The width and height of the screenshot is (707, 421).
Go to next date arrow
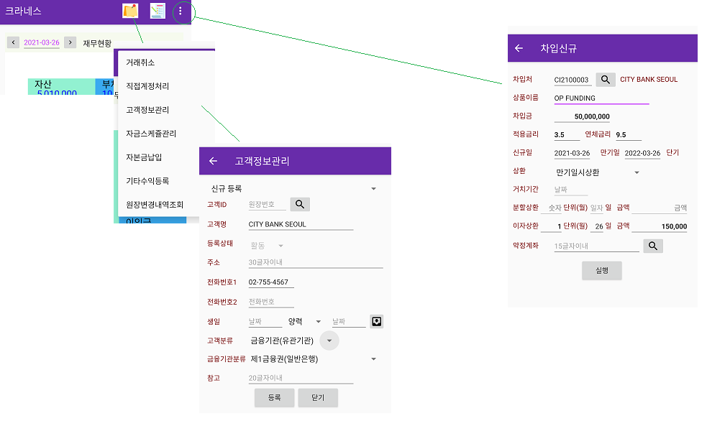click(70, 42)
